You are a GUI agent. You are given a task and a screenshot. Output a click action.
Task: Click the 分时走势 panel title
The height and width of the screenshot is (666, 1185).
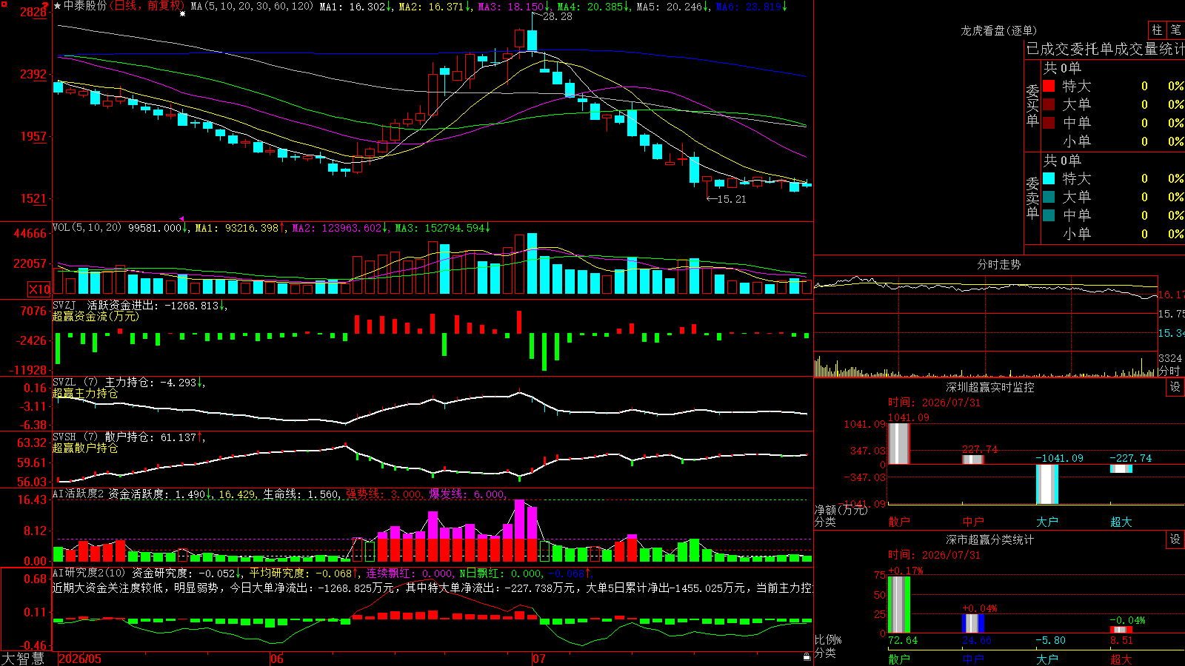[x=999, y=264]
